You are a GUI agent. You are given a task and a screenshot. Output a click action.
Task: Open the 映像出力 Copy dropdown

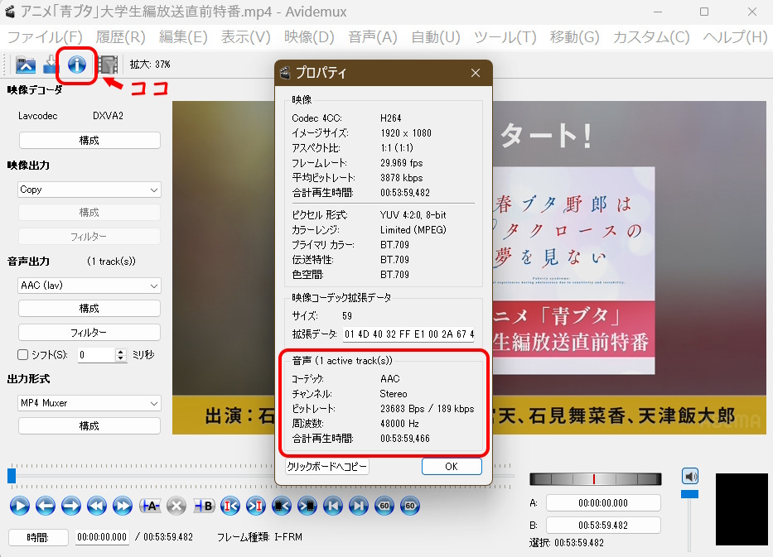click(x=89, y=190)
